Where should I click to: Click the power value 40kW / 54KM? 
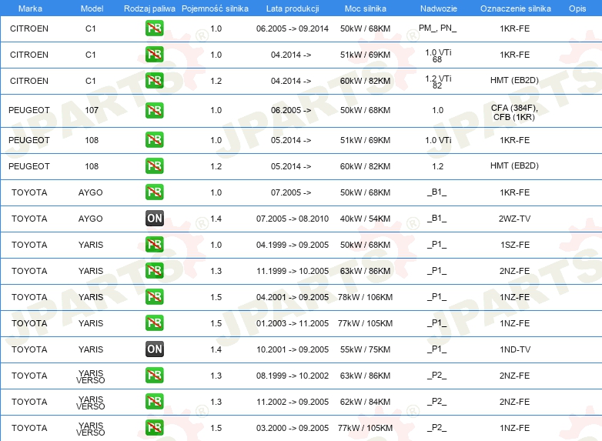[x=365, y=219]
